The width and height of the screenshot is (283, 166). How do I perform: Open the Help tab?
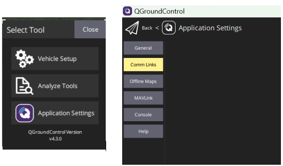143,131
